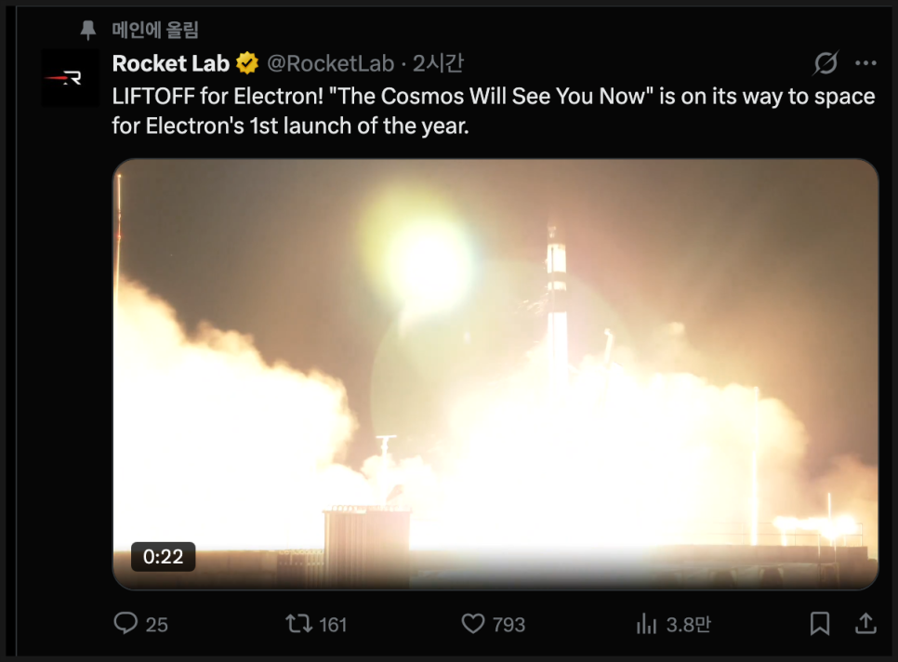This screenshot has width=898, height=662.
Task: Click the share upload arrow icon
Action: [x=865, y=623]
